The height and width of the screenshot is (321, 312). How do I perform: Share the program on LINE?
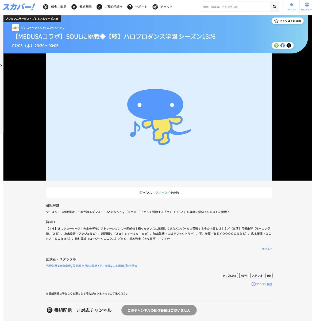(x=276, y=45)
